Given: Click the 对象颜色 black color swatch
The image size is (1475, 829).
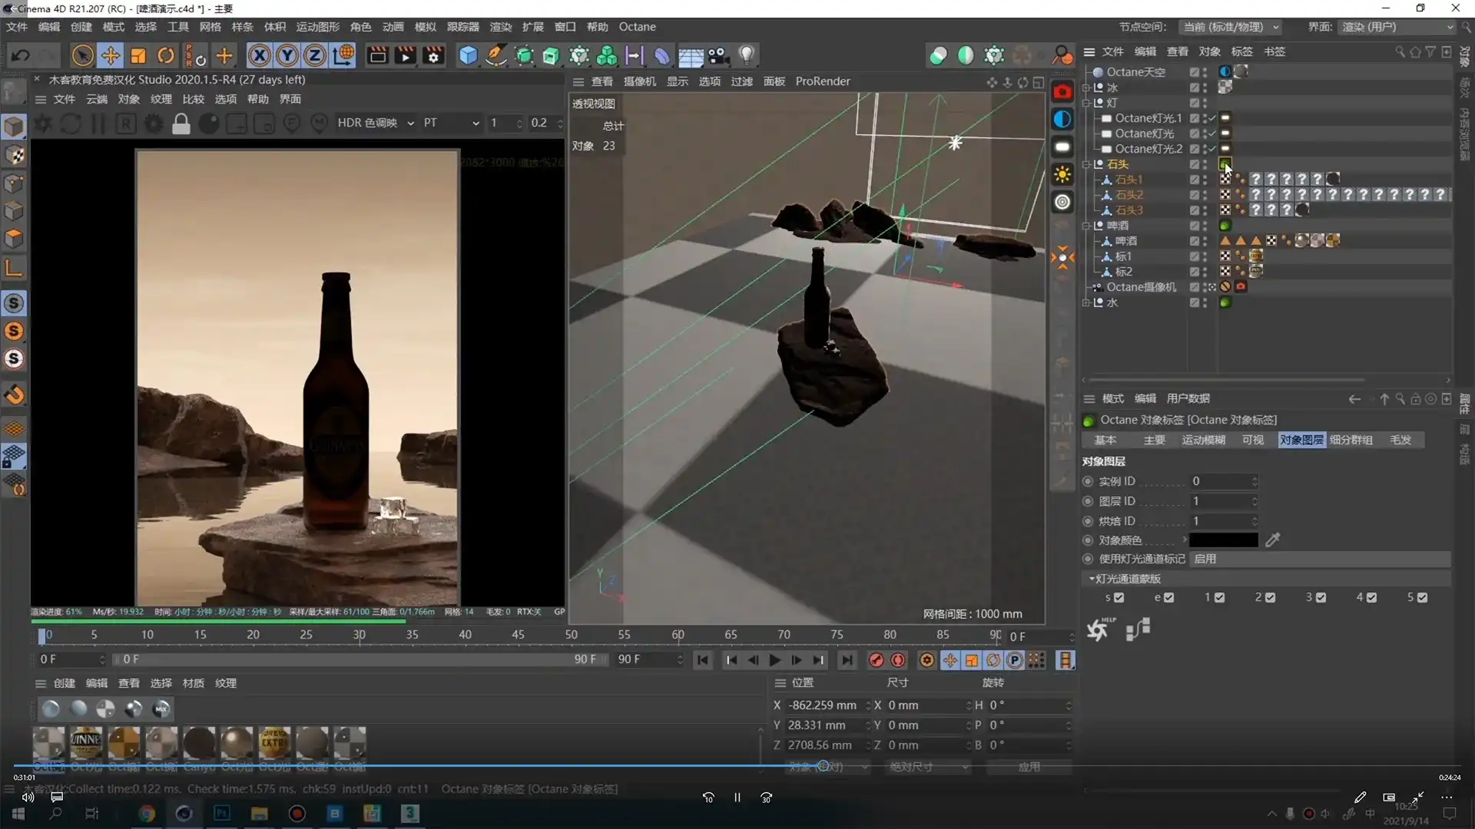Looking at the screenshot, I should coord(1223,540).
